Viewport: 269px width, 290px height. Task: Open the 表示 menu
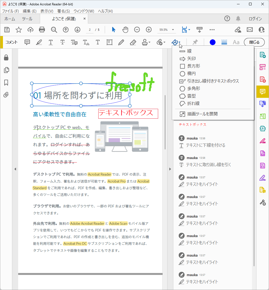(47, 11)
